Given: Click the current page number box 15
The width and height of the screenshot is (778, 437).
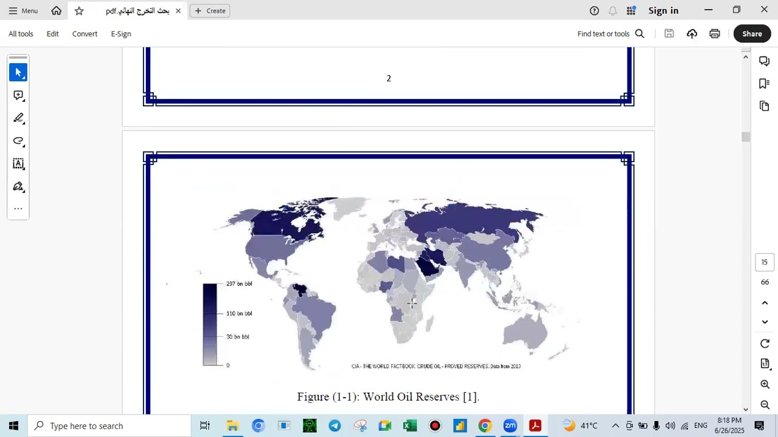Looking at the screenshot, I should 765,262.
